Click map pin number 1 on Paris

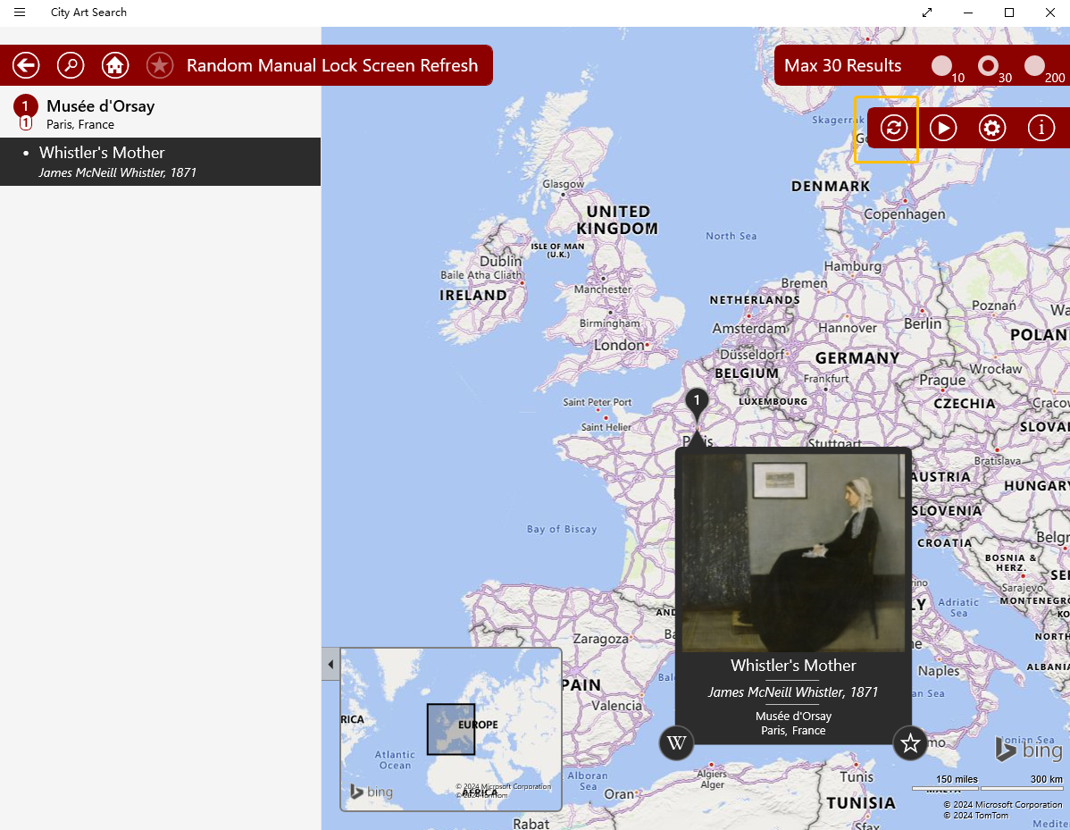[x=697, y=402]
